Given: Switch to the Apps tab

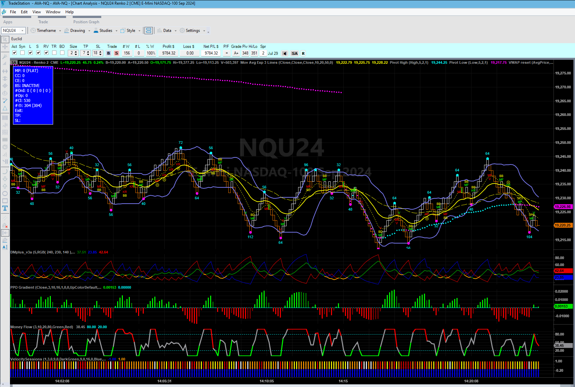Looking at the screenshot, I should click(8, 22).
